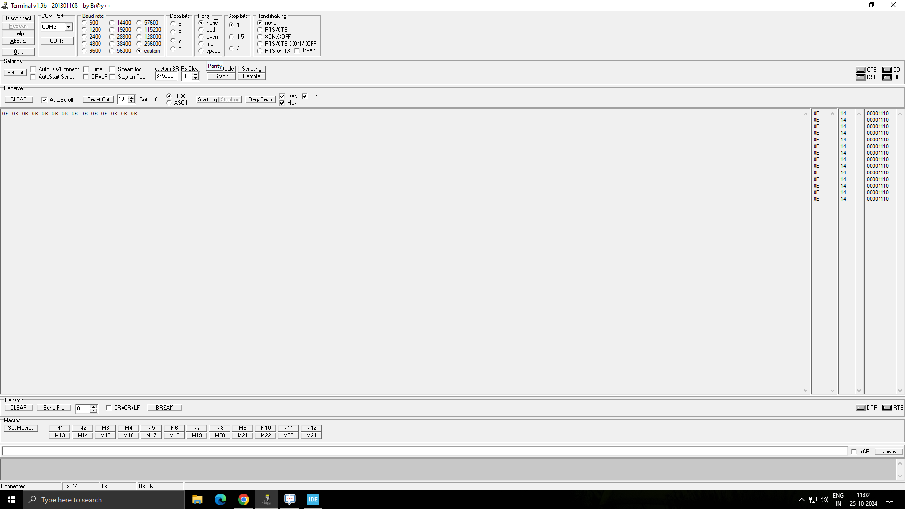Switch receive display to ASCII mode
Image resolution: width=905 pixels, height=509 pixels.
click(169, 103)
